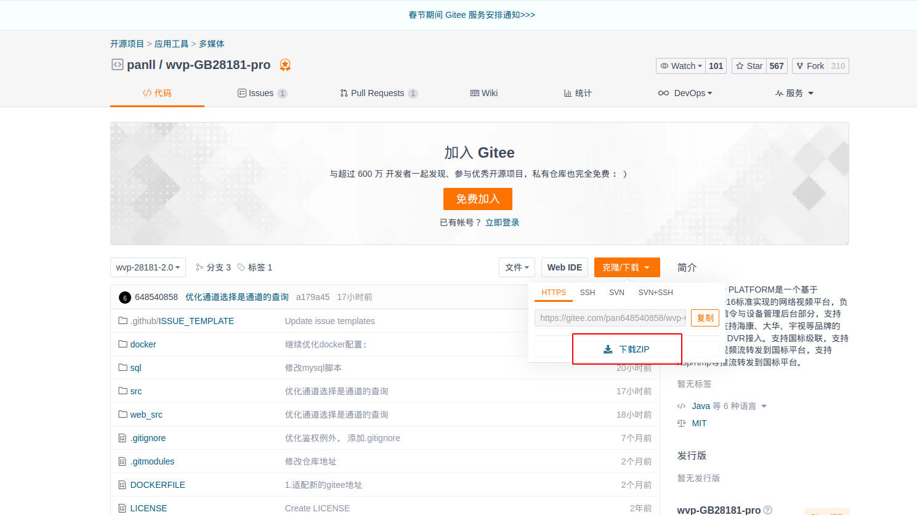
Task: Star the repository
Action: 749,66
